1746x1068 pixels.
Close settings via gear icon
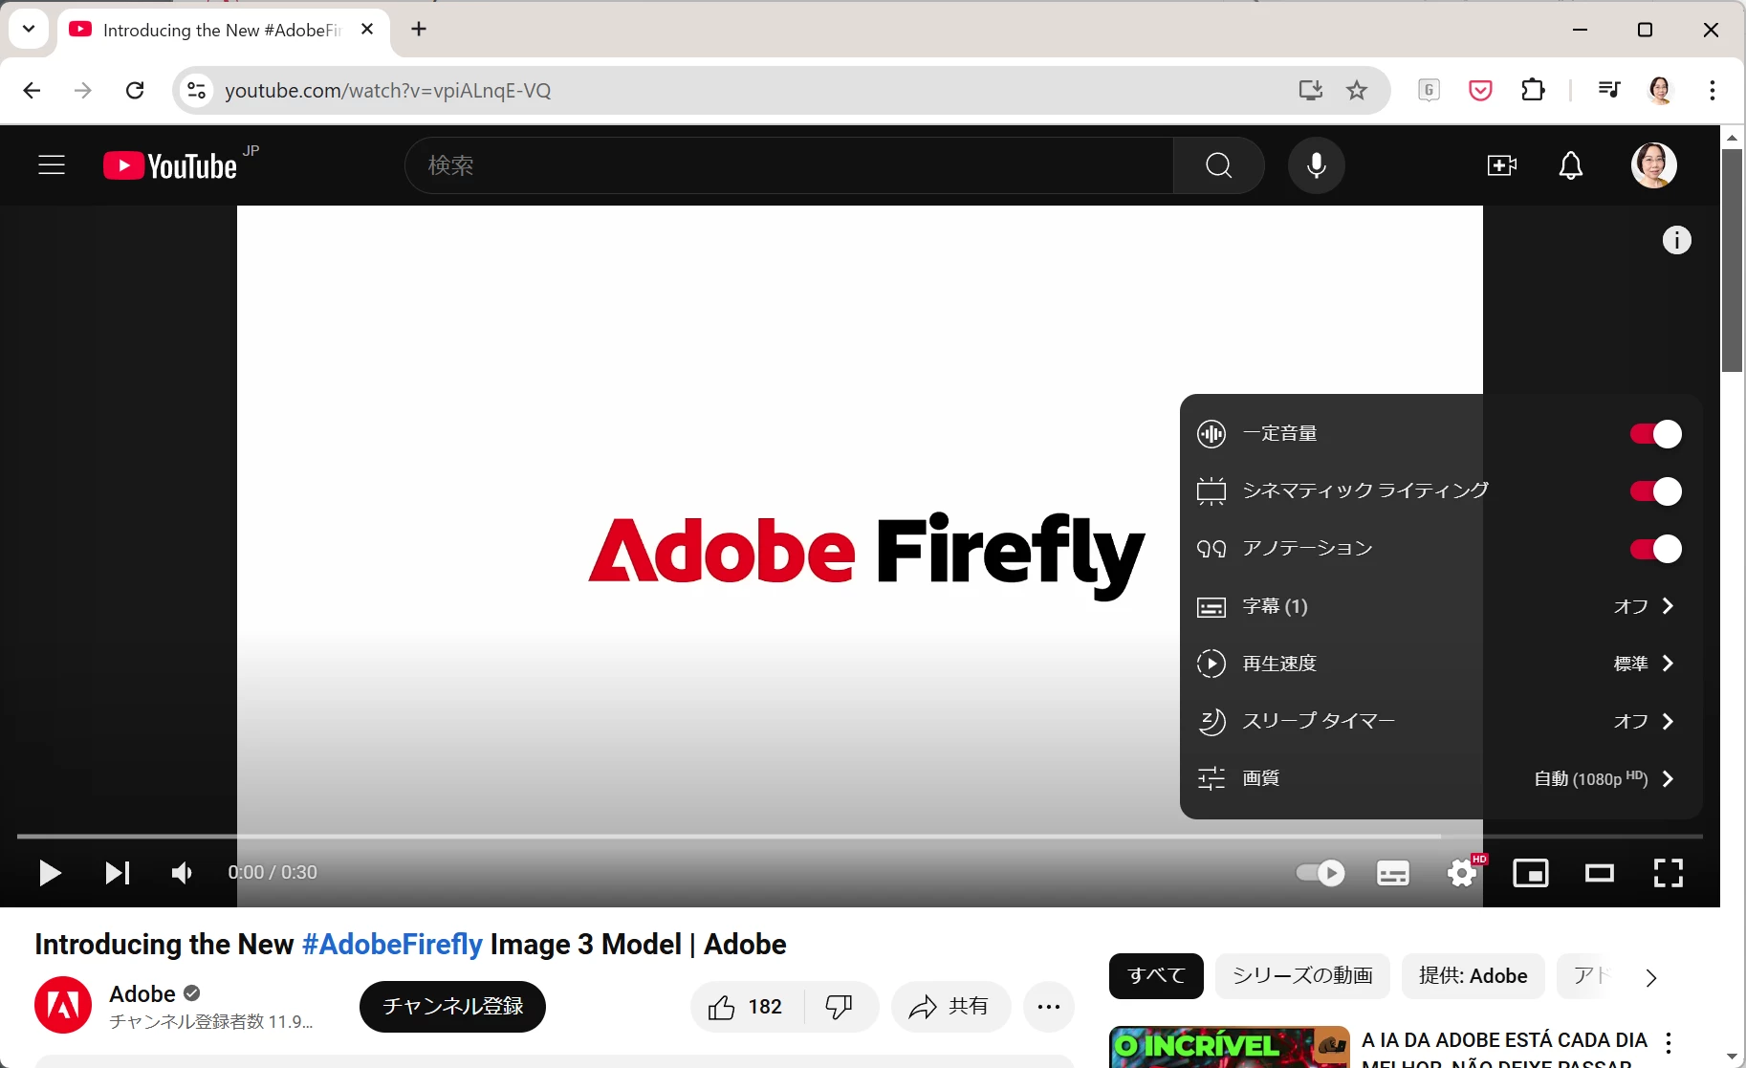tap(1462, 873)
